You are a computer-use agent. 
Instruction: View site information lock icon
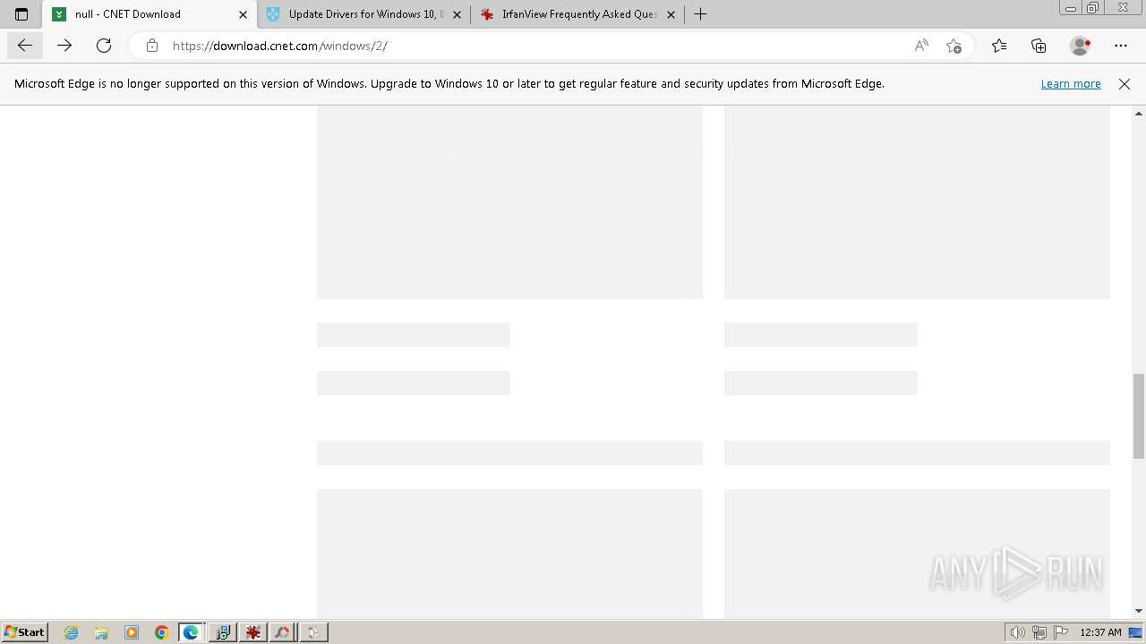pos(152,46)
